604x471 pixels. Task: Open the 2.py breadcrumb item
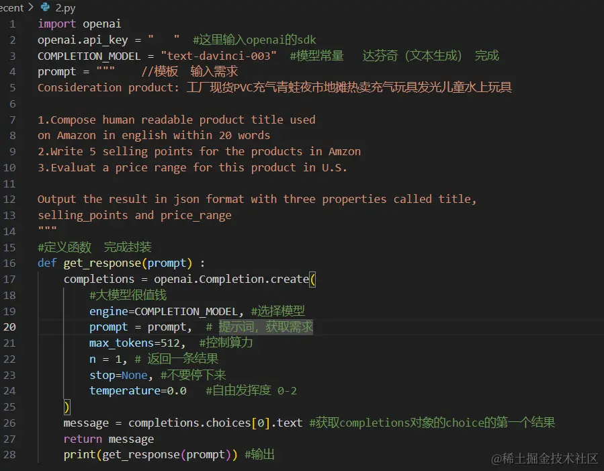click(x=65, y=7)
